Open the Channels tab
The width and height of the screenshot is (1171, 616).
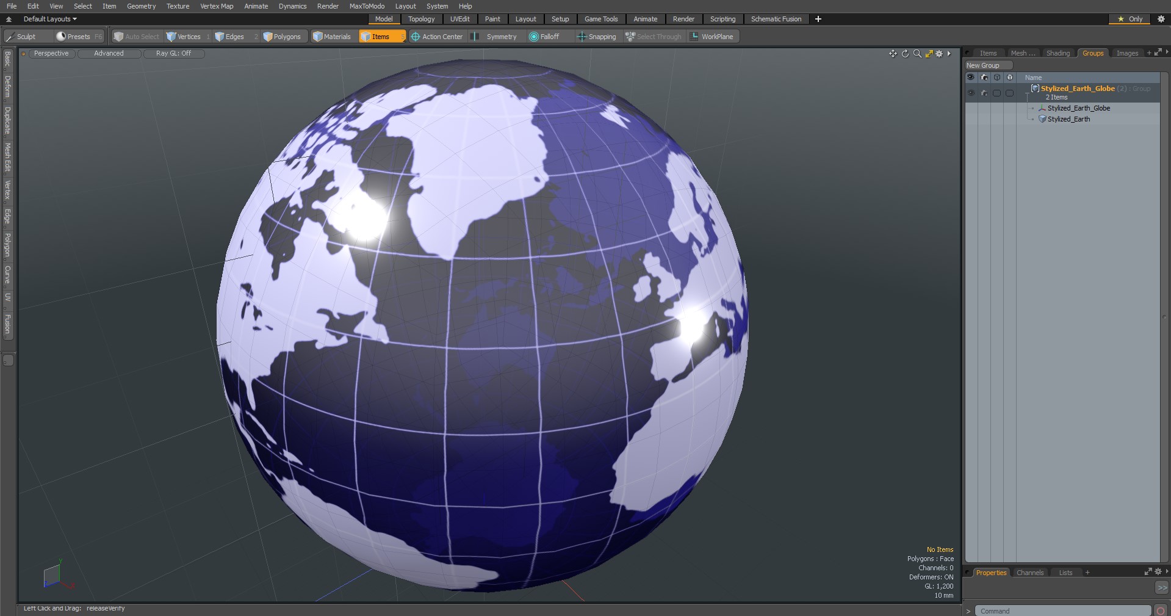point(1030,573)
